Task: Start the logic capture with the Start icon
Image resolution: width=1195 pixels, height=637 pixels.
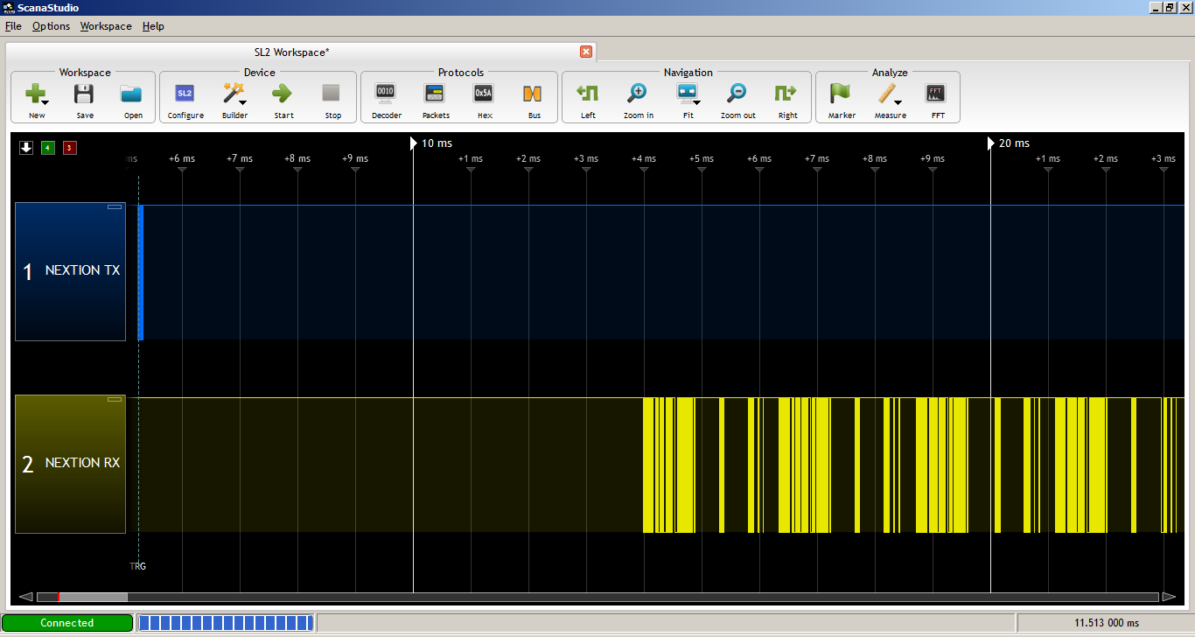Action: [283, 92]
